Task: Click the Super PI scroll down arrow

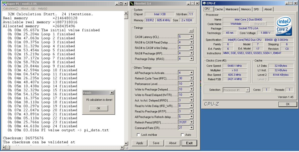Action: [x=126, y=143]
